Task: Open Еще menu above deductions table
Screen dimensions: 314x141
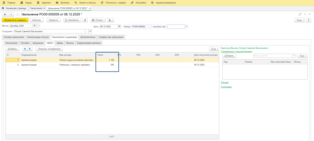Action: click(302, 56)
